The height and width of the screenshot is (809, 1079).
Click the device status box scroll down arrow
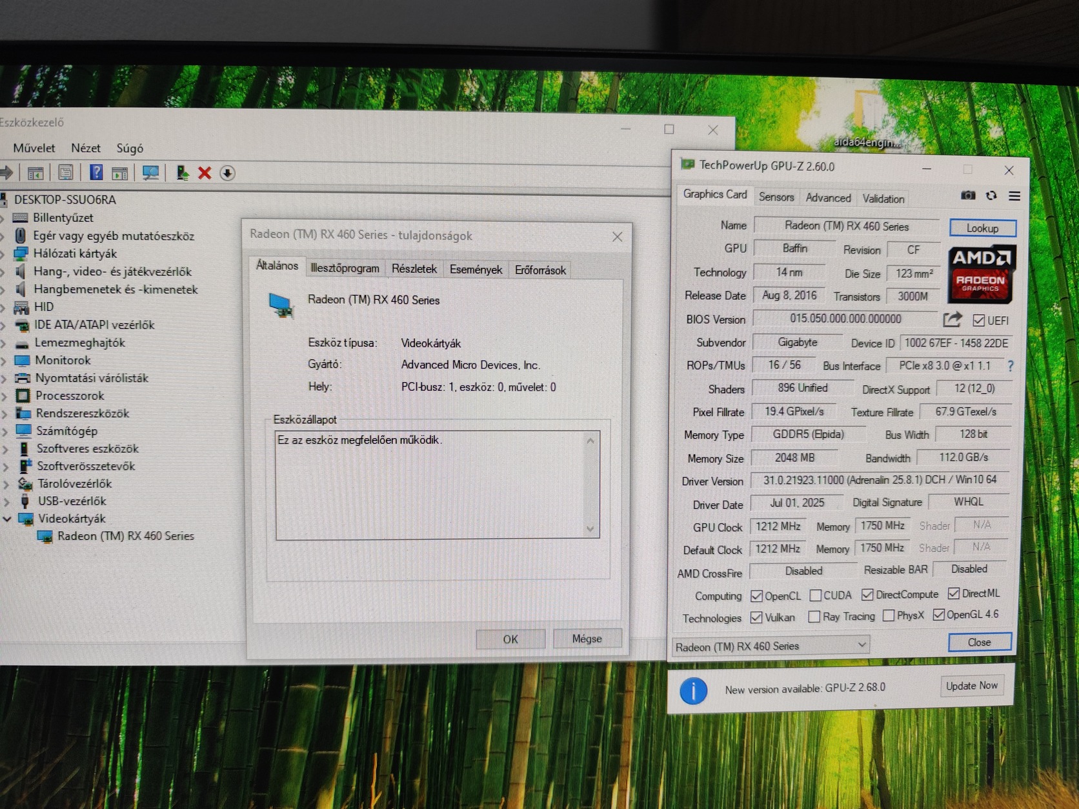point(590,529)
